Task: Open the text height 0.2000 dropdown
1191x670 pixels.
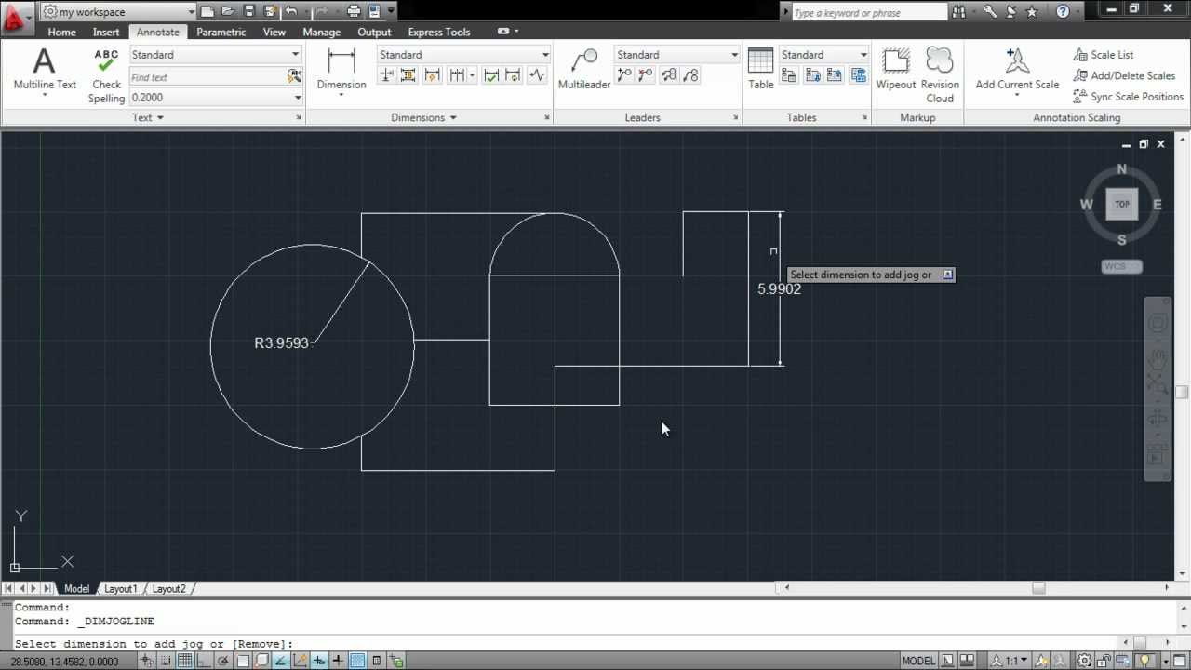Action: (216, 97)
